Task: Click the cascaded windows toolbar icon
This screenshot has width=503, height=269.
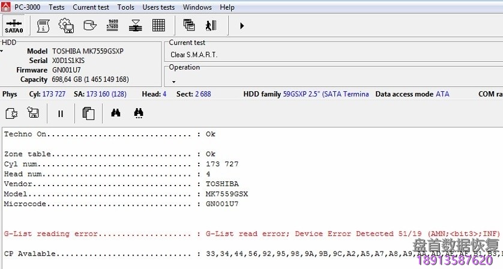Action: (x=189, y=25)
